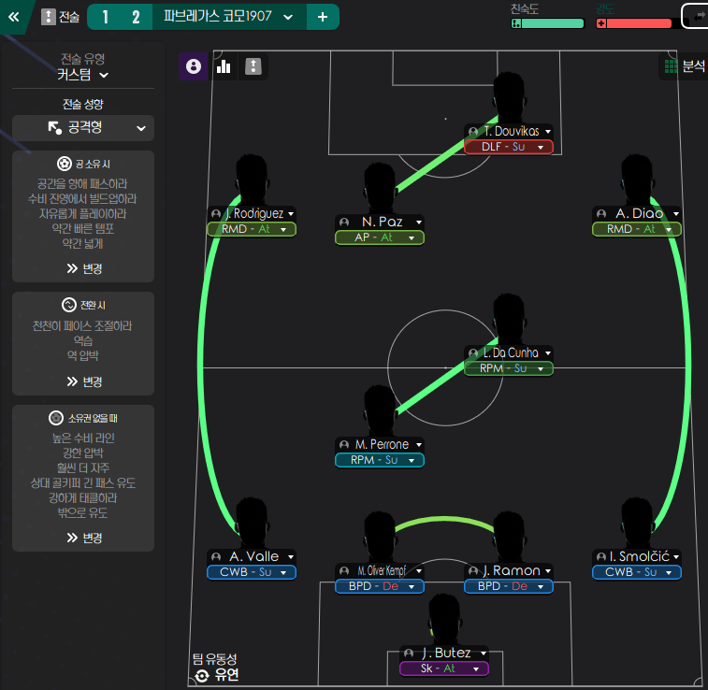708x690 pixels.
Task: Change A. Valle CWB - Su role
Action: pos(252,572)
